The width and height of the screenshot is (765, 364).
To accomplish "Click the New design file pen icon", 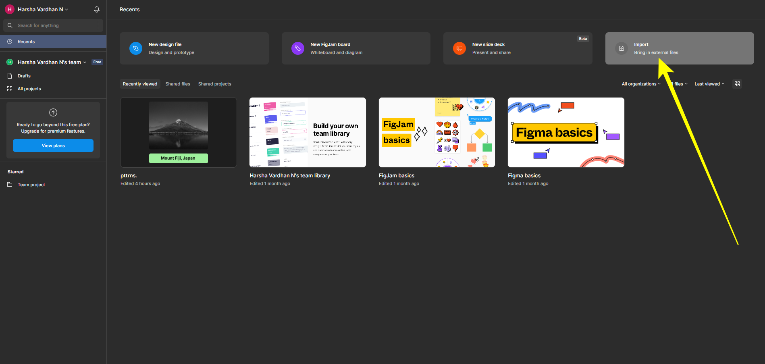I will click(136, 48).
